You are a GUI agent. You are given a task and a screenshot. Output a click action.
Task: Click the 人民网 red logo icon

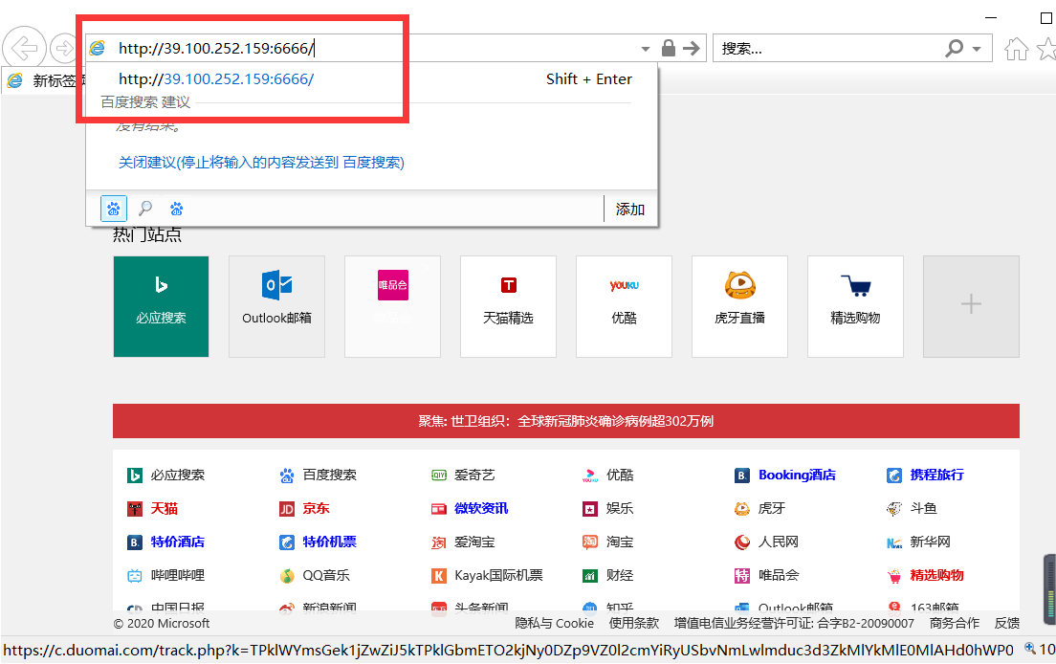click(742, 542)
